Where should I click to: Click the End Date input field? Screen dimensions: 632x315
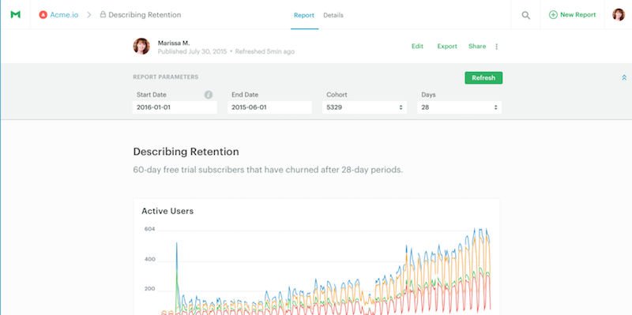click(269, 107)
